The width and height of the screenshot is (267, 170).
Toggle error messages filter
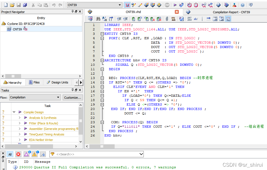18,155
